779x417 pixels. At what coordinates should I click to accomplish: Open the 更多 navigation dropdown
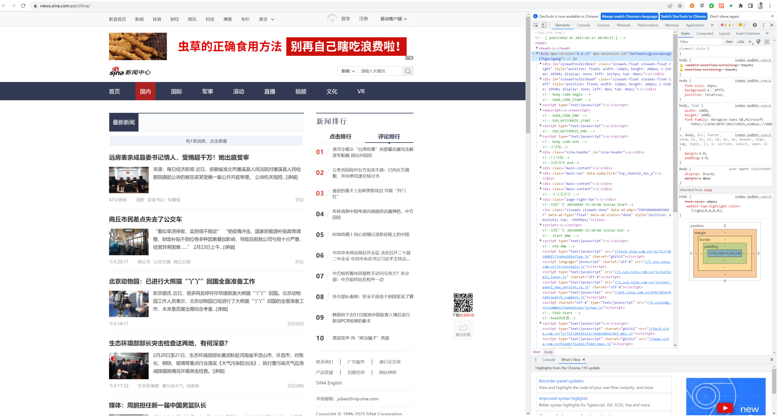coord(266,19)
